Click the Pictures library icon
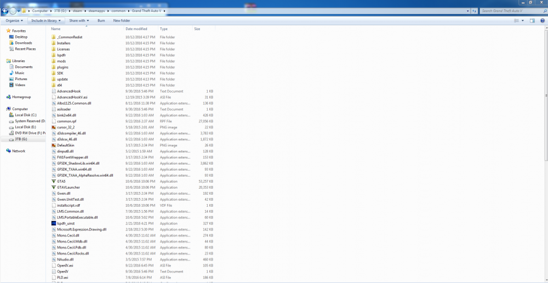This screenshot has width=548, height=283. (12, 79)
